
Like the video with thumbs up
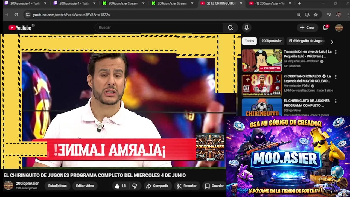(x=120, y=186)
